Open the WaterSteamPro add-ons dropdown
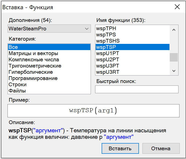186x159 pixels. point(49,29)
